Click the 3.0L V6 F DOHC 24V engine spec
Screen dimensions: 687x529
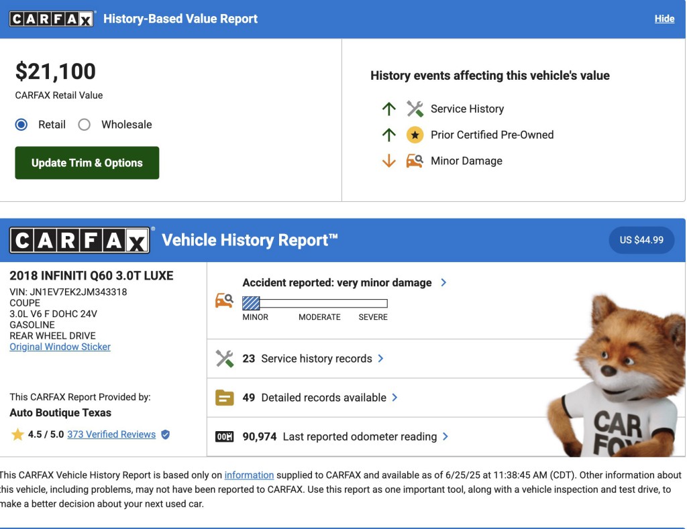pos(54,314)
